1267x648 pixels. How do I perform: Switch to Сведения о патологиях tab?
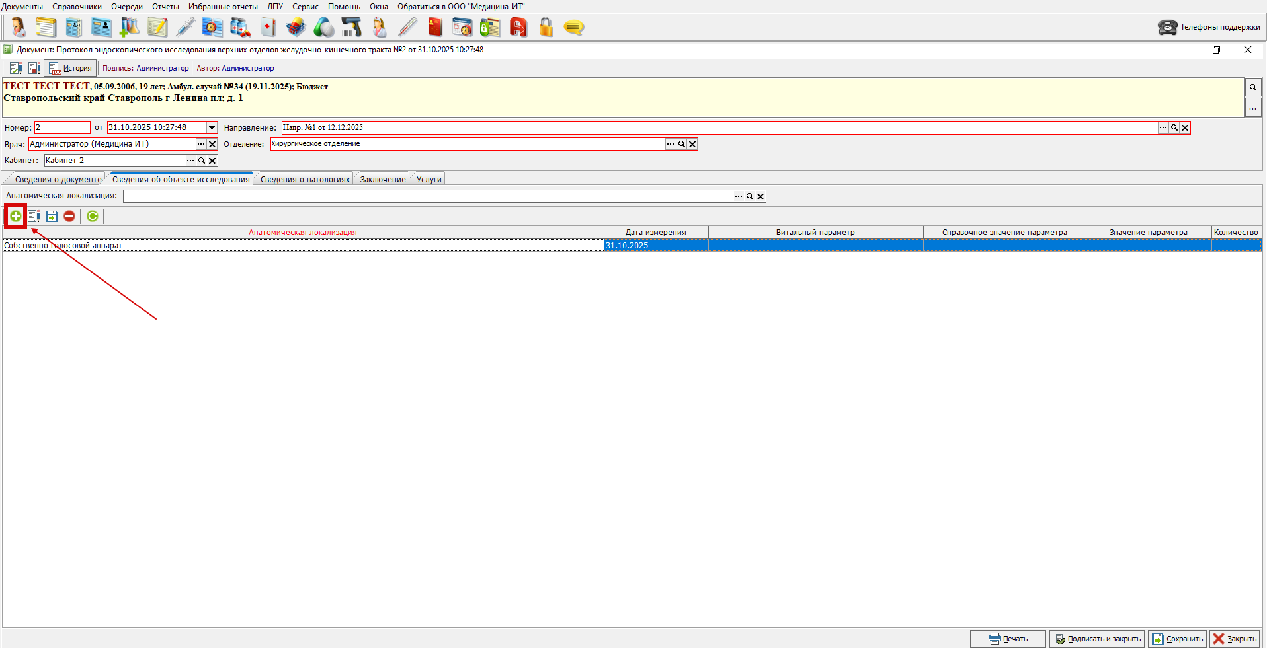click(x=305, y=179)
